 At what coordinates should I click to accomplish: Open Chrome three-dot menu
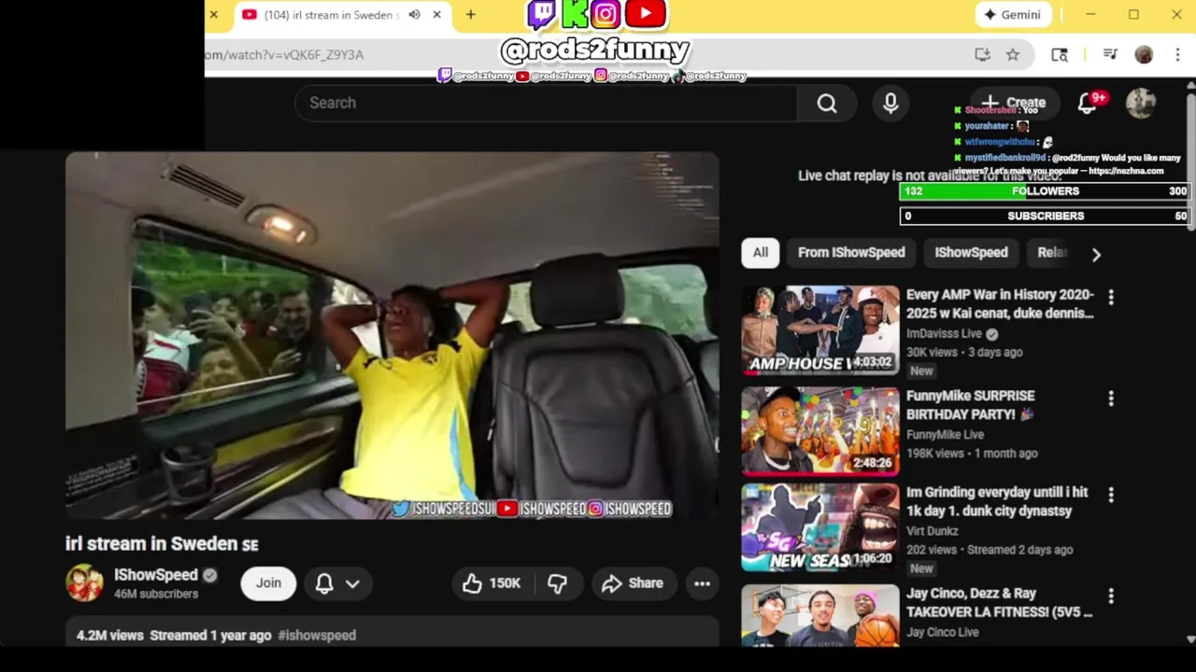click(1177, 55)
